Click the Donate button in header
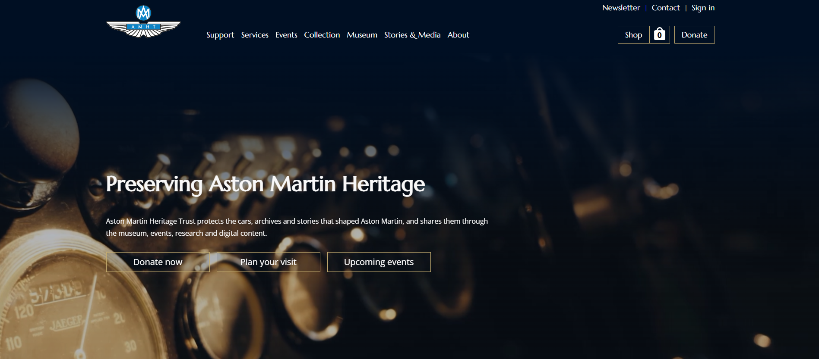The image size is (819, 359). tap(694, 34)
